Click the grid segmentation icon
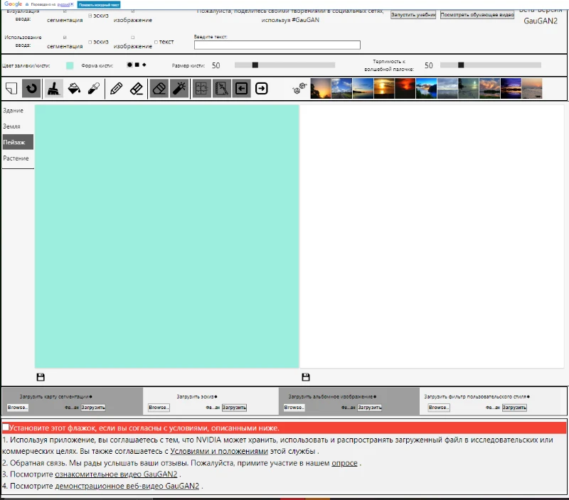This screenshot has width=569, height=500. (201, 88)
